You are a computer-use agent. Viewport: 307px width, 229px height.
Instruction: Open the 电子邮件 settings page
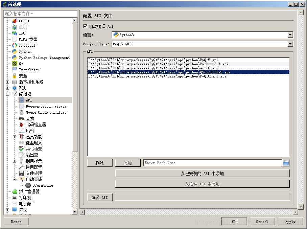(x=27, y=204)
